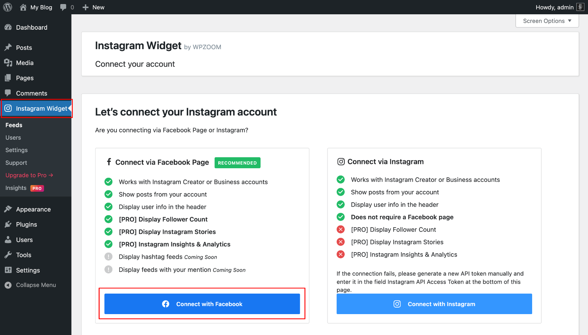Screen dimensions: 588x335
Task: Click green check next to Facebook card's PRO Follower Count
Action: coord(108,219)
